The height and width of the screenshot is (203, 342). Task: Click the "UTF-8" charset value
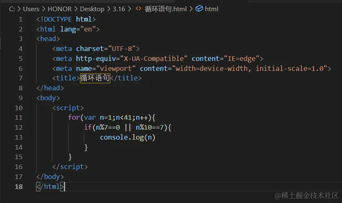click(x=122, y=48)
